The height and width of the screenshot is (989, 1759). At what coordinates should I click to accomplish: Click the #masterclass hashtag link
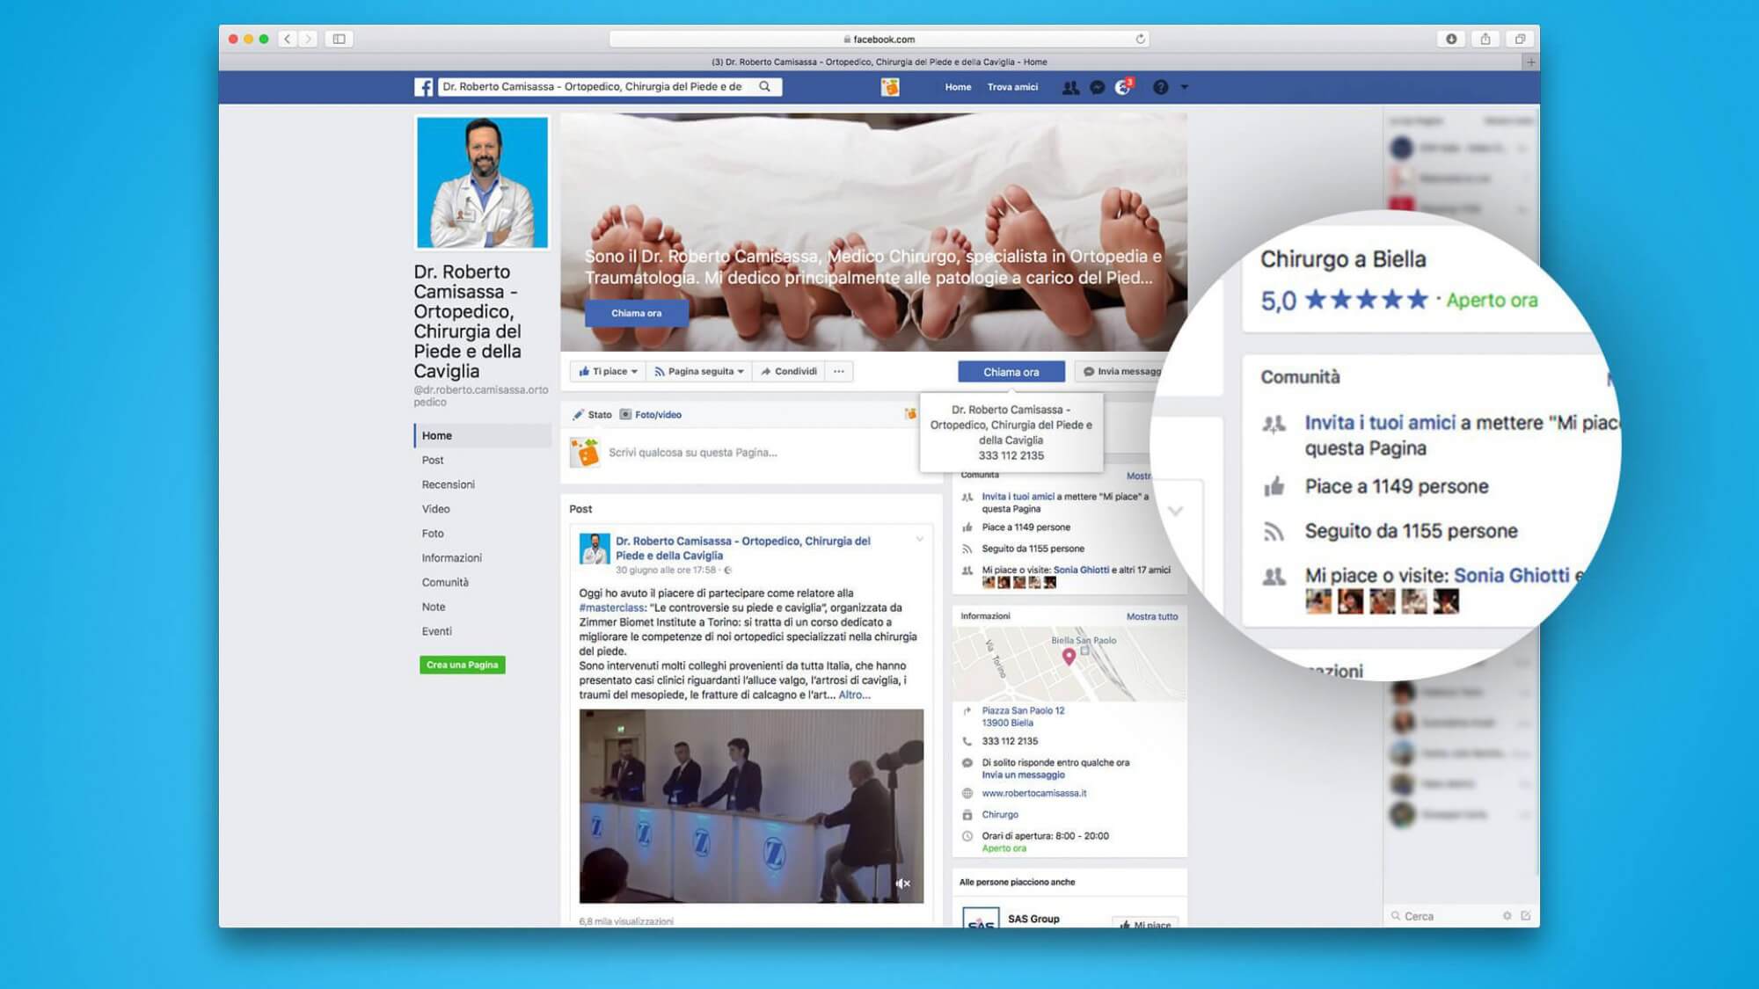click(612, 607)
